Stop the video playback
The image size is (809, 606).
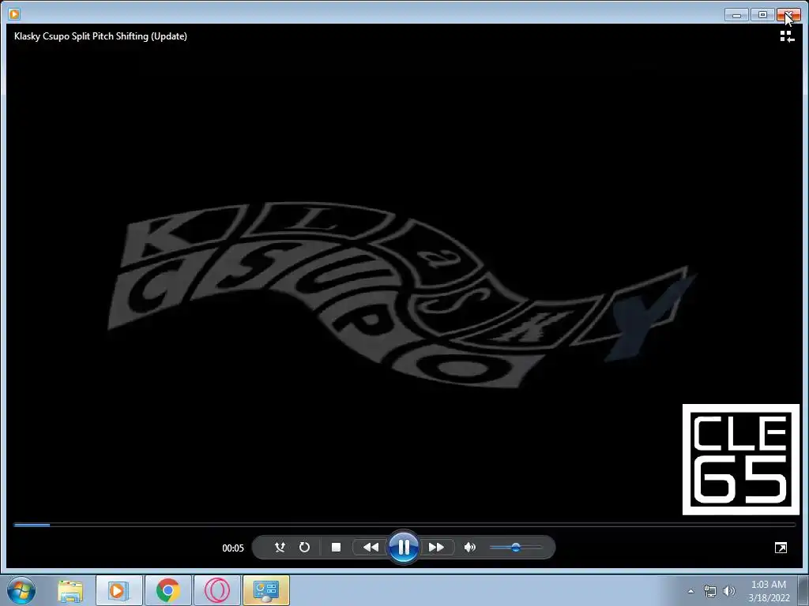pyautogui.click(x=336, y=548)
